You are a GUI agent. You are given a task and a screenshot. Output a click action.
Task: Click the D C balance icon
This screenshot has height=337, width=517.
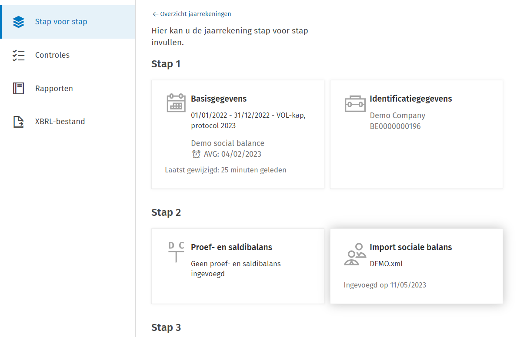tap(176, 252)
